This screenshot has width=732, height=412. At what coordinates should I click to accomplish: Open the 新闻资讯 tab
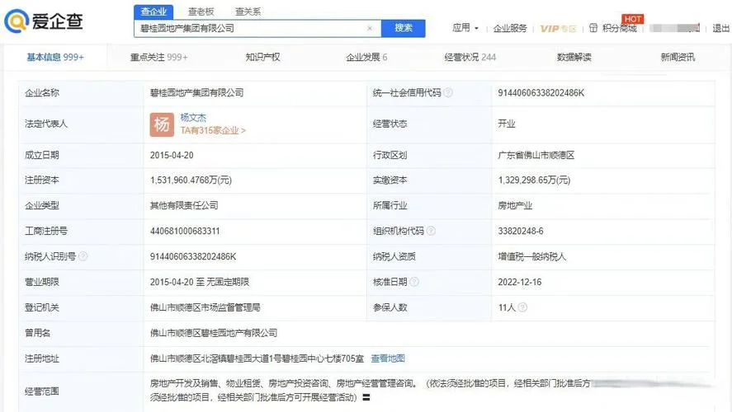(678, 58)
